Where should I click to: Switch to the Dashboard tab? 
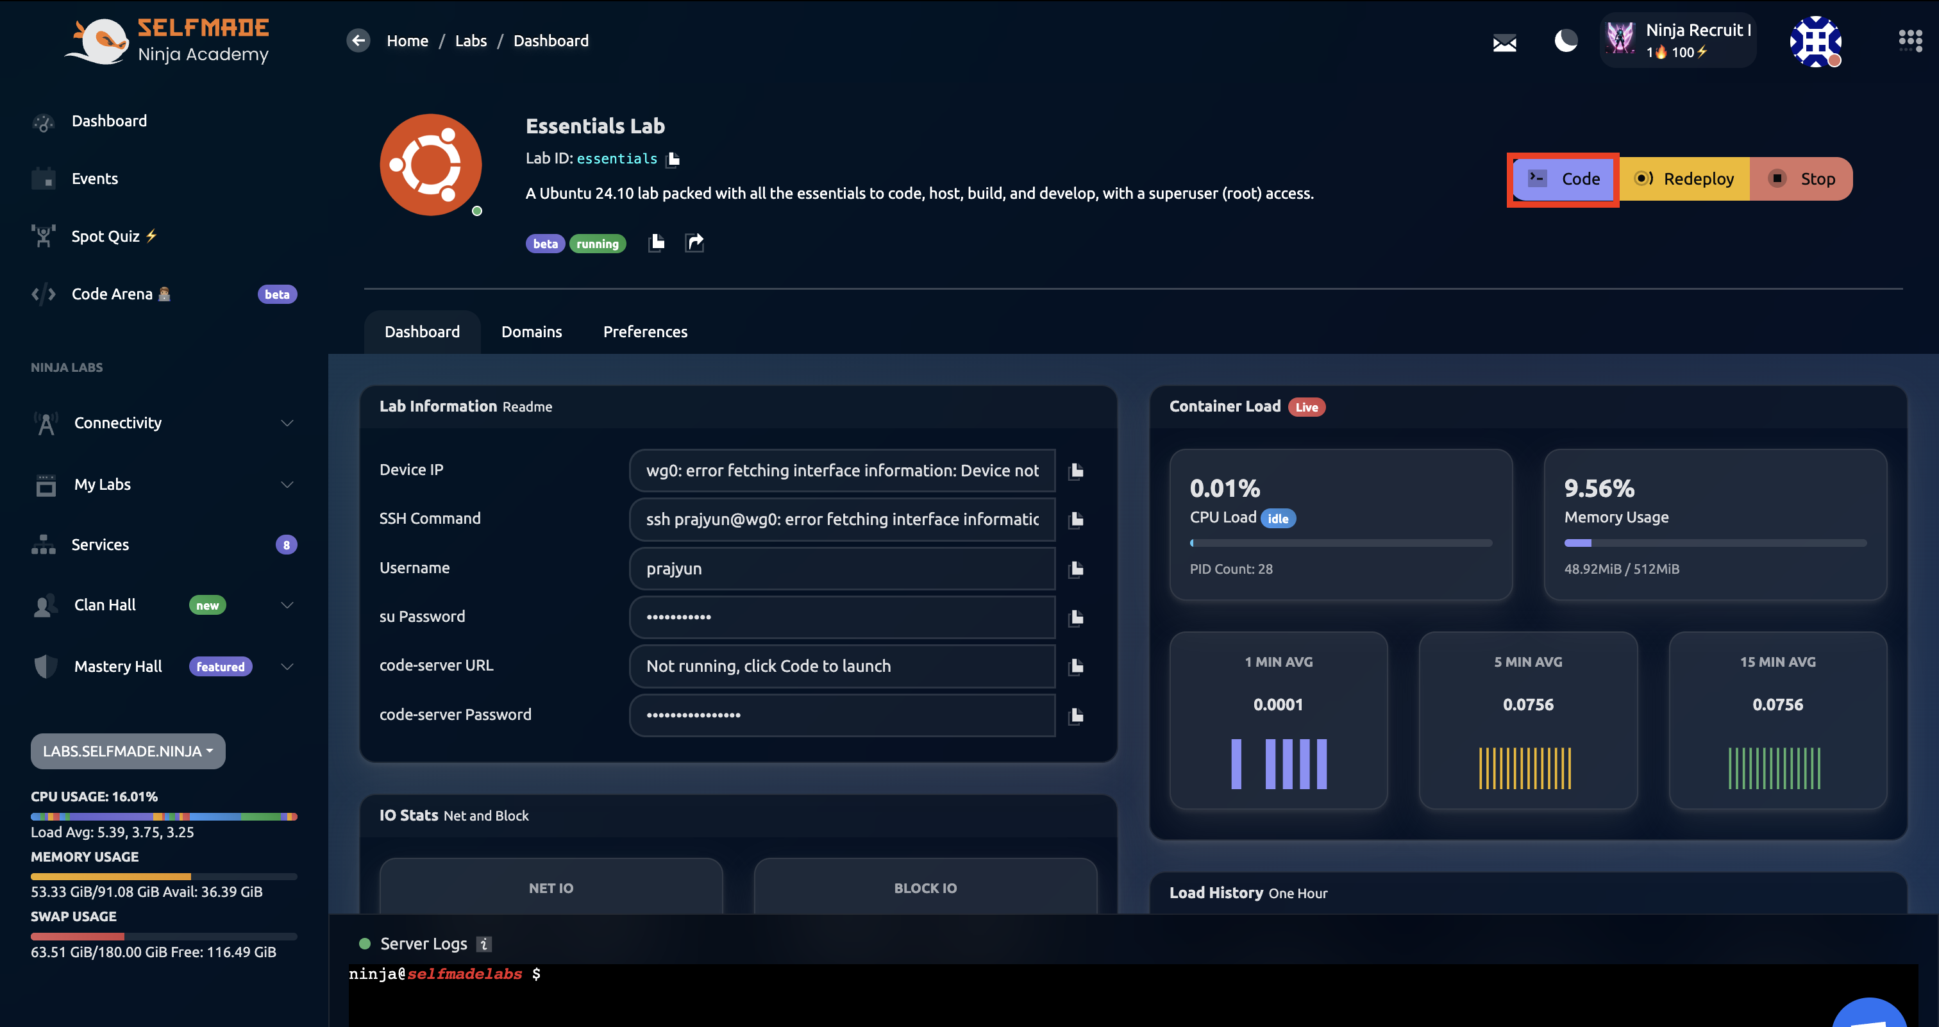pos(423,332)
